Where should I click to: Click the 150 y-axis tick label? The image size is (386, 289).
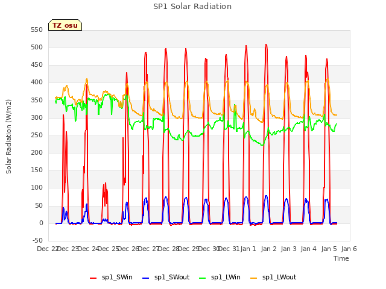[37, 170]
